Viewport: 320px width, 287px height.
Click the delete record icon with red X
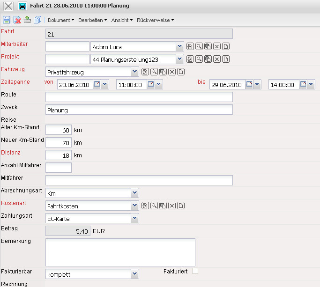(17, 20)
